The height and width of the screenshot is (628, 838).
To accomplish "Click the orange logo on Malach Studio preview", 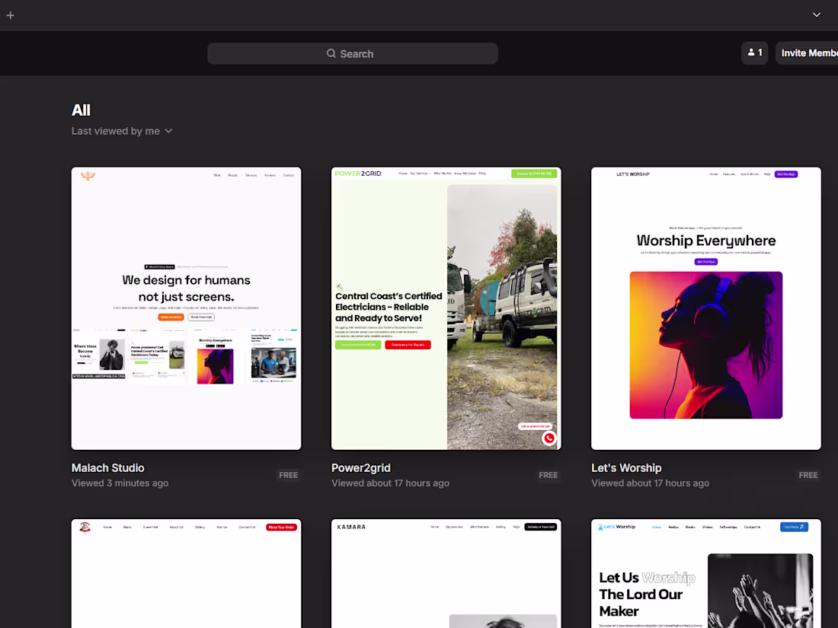I will [x=88, y=176].
